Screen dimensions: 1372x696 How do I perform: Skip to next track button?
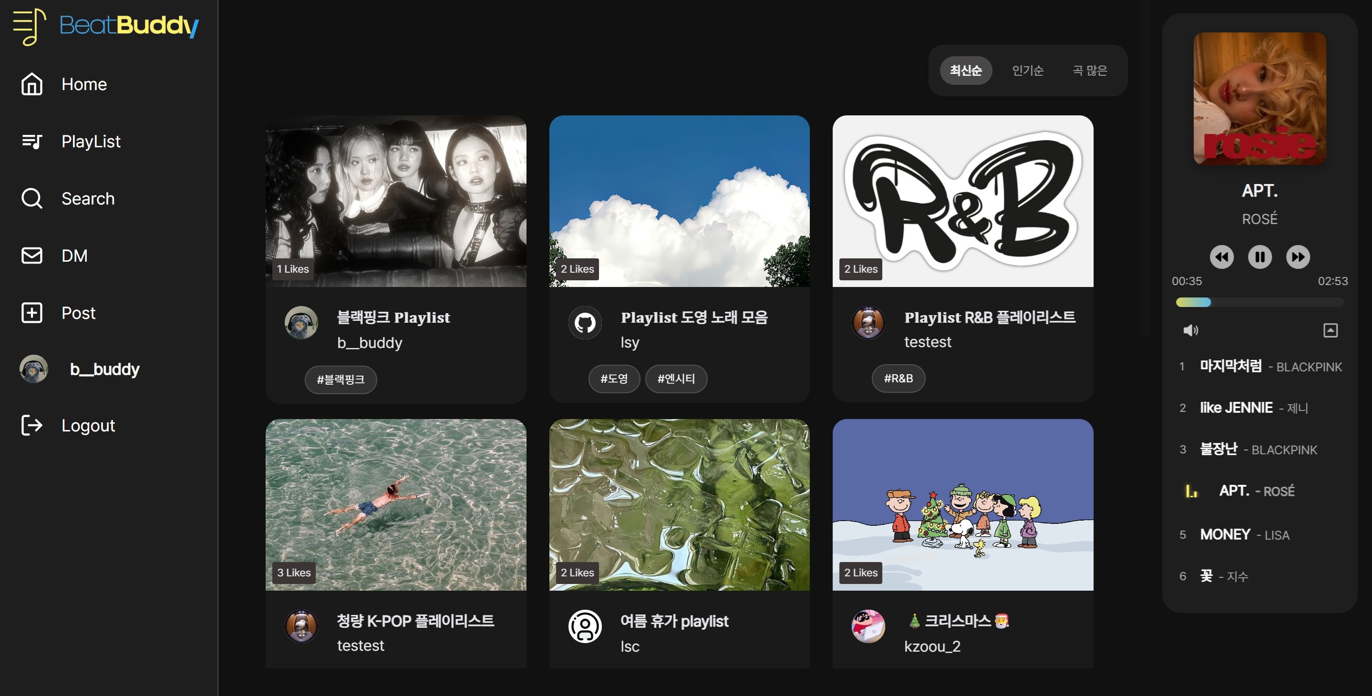(1298, 257)
